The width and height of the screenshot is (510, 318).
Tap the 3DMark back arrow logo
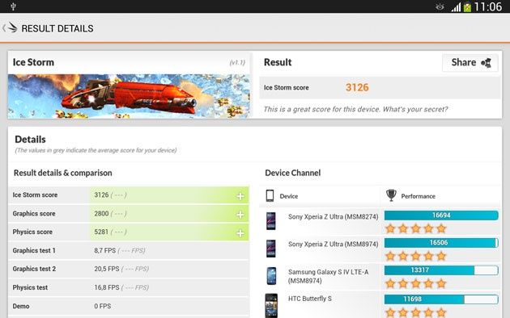pos(10,28)
